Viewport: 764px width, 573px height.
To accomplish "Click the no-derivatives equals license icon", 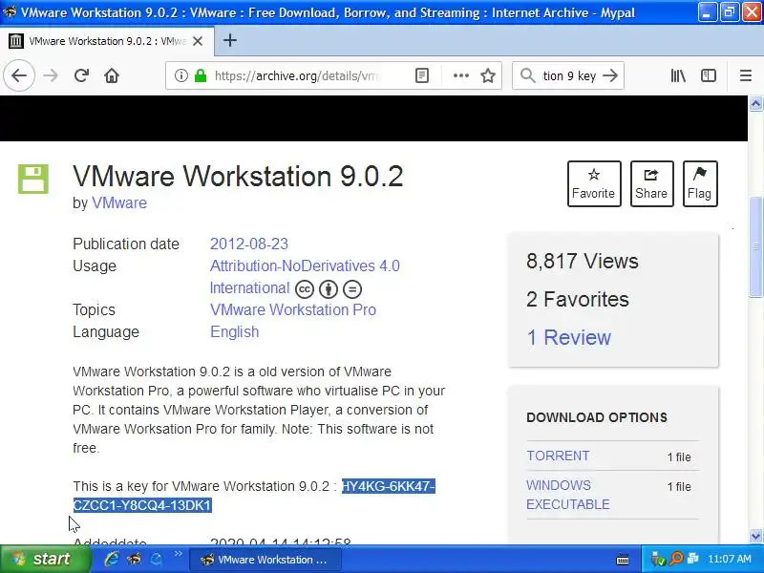I will click(352, 289).
